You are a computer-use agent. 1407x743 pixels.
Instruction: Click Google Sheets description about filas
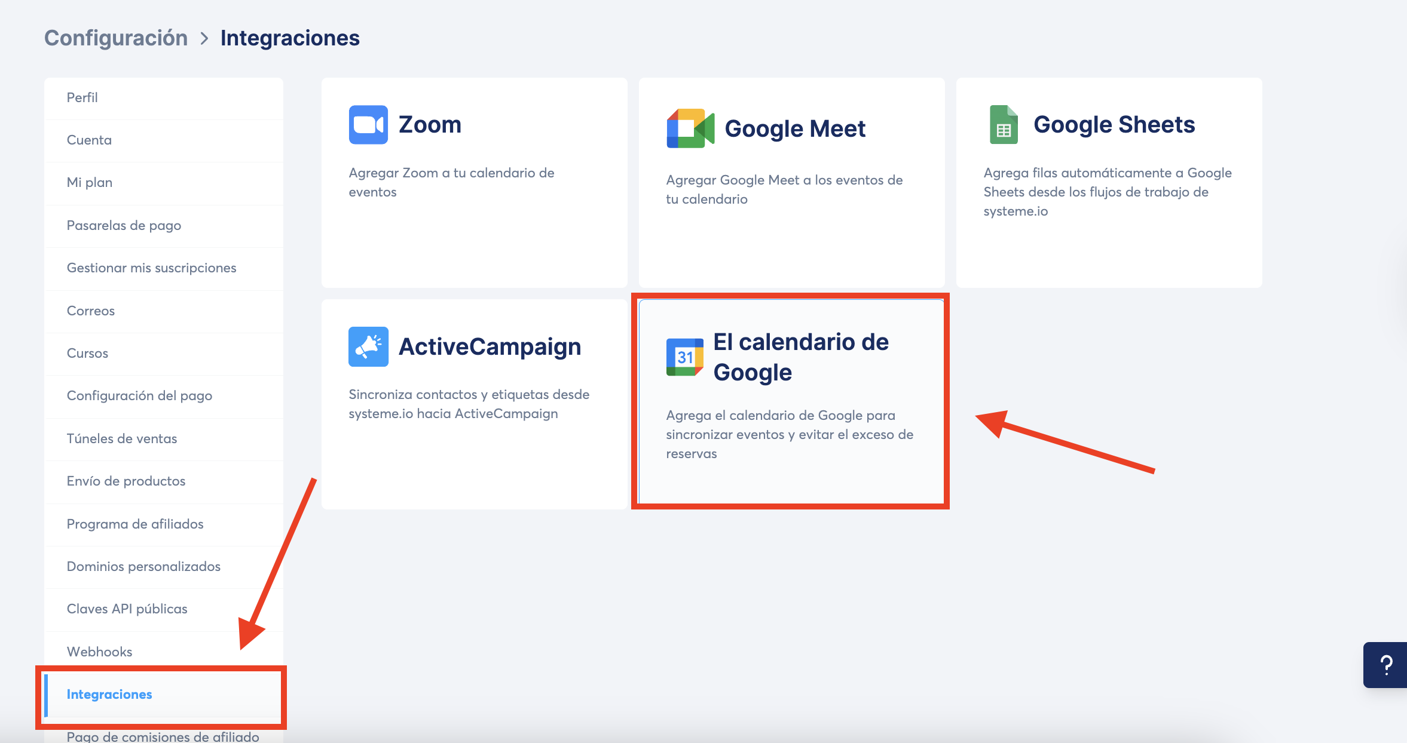1108,192
